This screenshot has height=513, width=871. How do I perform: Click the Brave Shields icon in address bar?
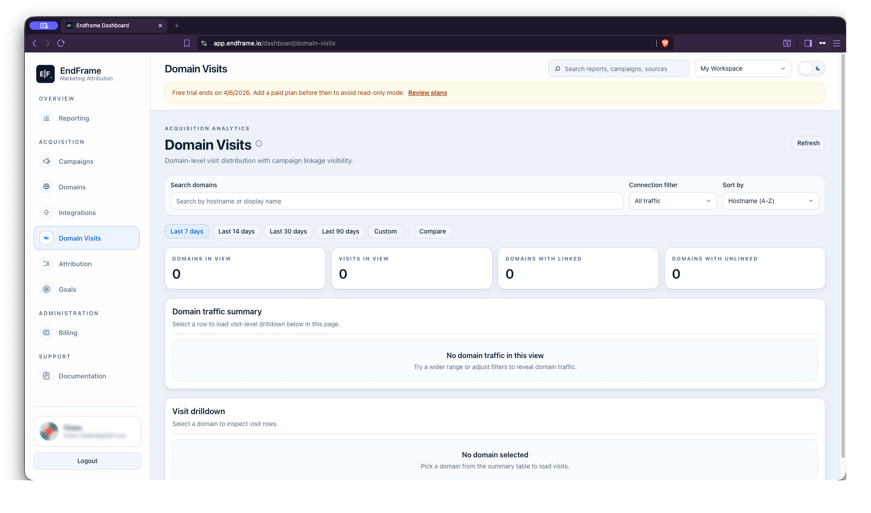point(665,43)
